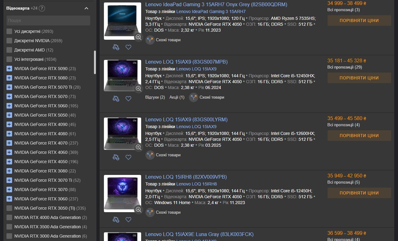The height and width of the screenshot is (241, 398).
Task: Zoom the IdeaPad Gaming 3 product image
Action: (138, 37)
